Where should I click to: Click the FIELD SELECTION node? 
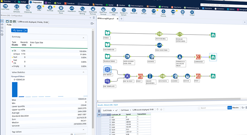(159, 45)
